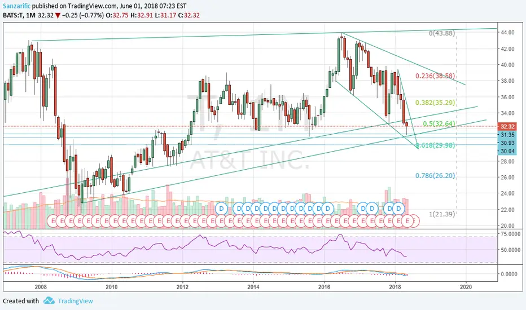This screenshot has width=526, height=310.
Task: Click the 0.0000 MACD scale label
Action: pos(509,274)
